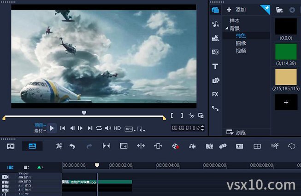Split the clip with the scissors icon
The image size is (301, 196).
pyautogui.click(x=191, y=115)
